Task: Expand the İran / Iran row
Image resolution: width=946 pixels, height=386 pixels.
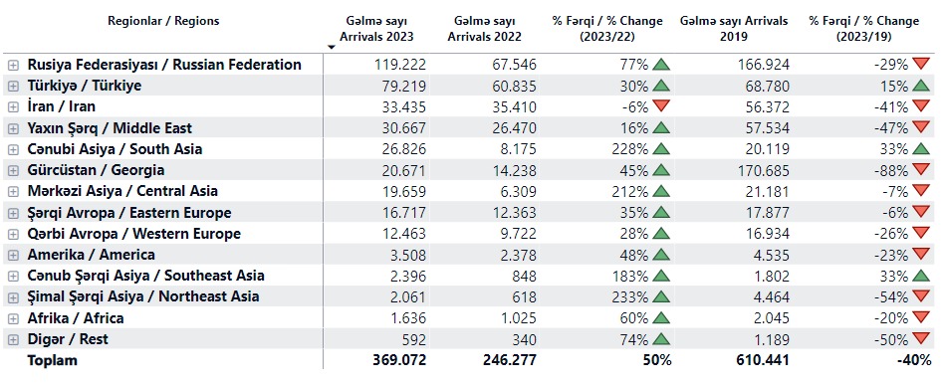Action: click(13, 107)
